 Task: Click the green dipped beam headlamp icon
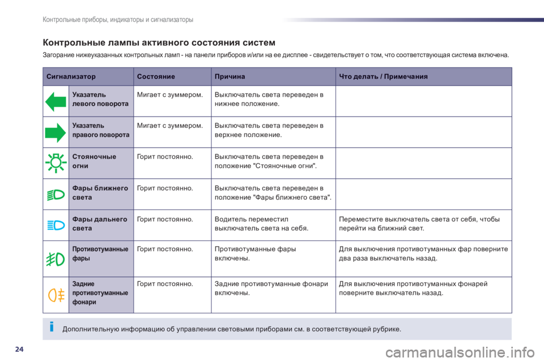[x=56, y=194]
